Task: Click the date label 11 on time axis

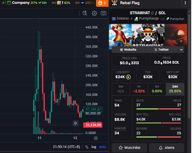Action: 39,138
